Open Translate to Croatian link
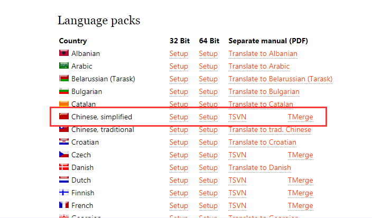372x218 pixels. point(263,142)
